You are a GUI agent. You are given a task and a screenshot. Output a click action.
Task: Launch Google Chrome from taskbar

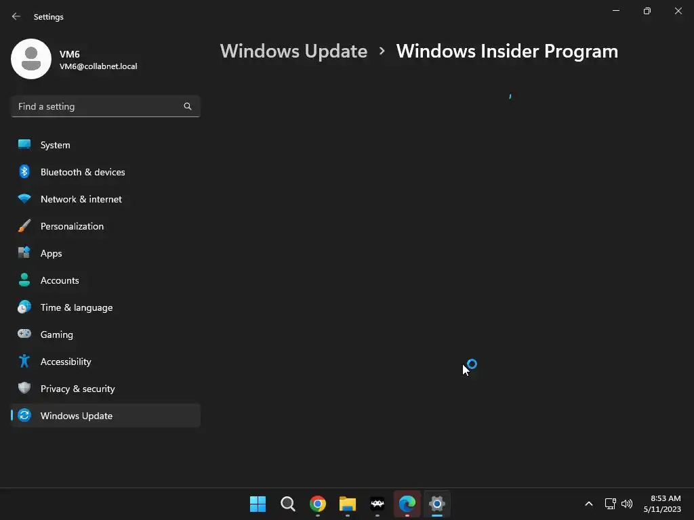pyautogui.click(x=318, y=504)
